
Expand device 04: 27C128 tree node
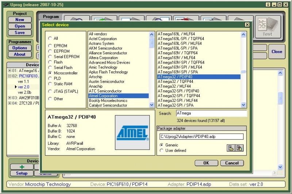(10, 103)
